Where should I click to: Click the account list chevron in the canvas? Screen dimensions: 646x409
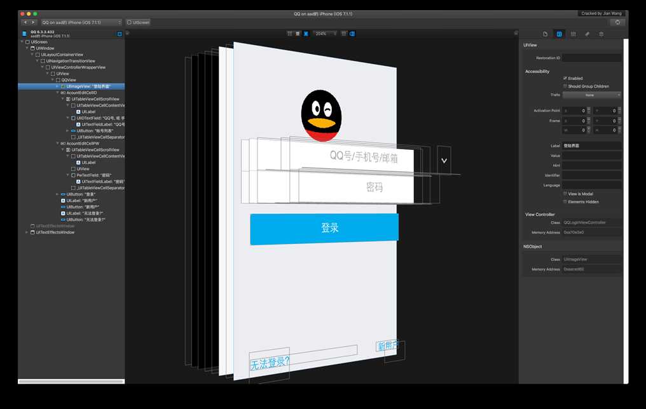pos(444,161)
